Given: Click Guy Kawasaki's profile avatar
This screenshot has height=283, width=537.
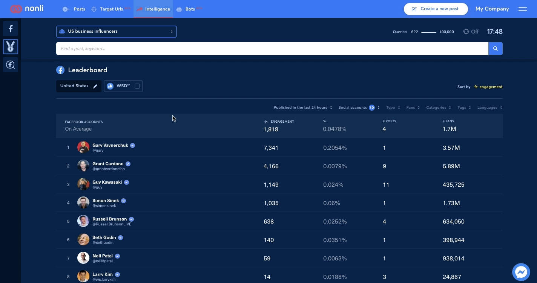Looking at the screenshot, I should (83, 184).
